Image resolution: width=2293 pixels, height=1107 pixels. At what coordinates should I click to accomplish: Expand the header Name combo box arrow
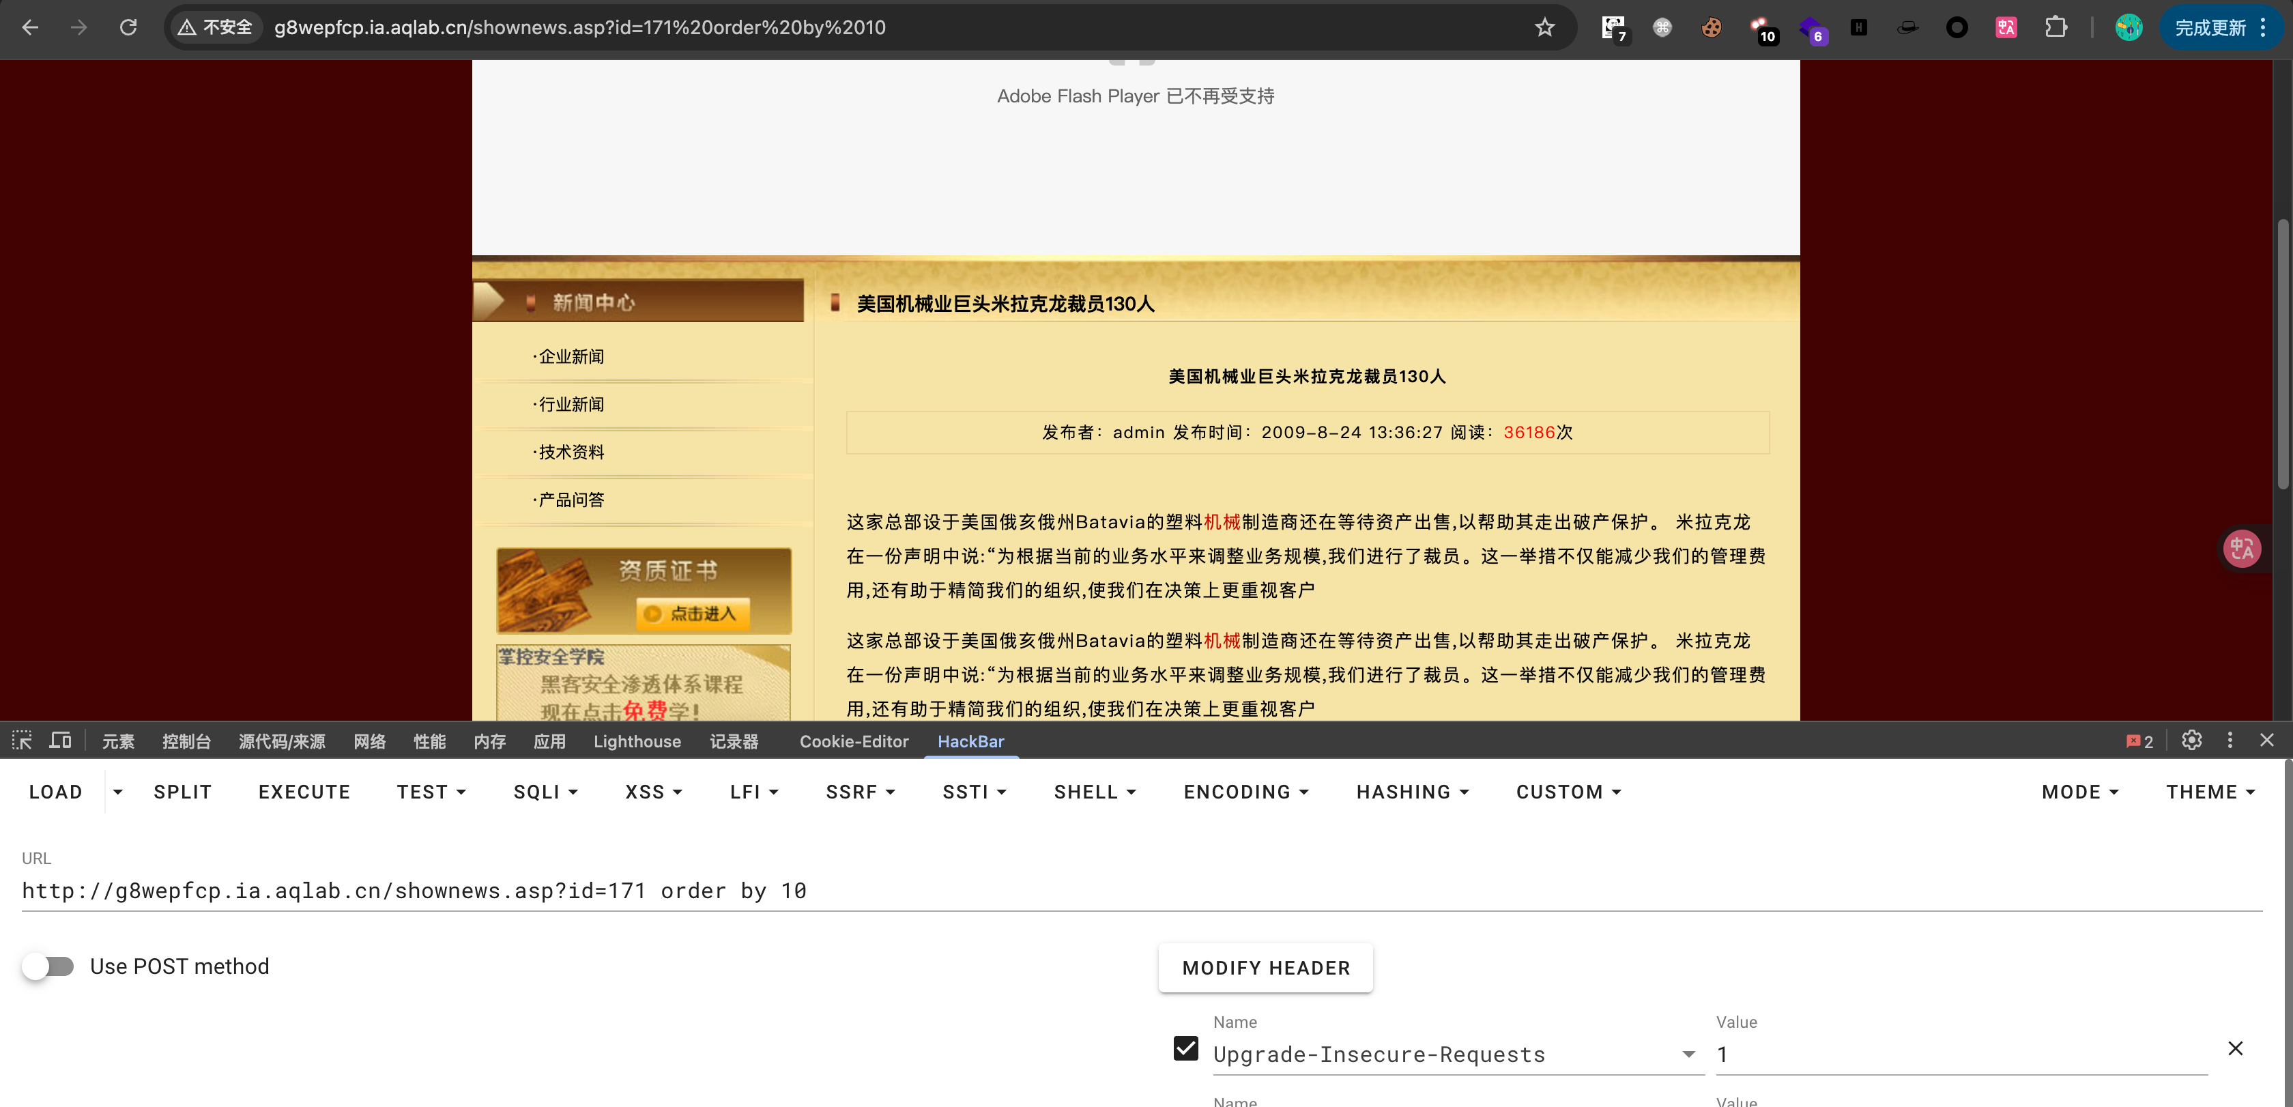click(x=1688, y=1054)
